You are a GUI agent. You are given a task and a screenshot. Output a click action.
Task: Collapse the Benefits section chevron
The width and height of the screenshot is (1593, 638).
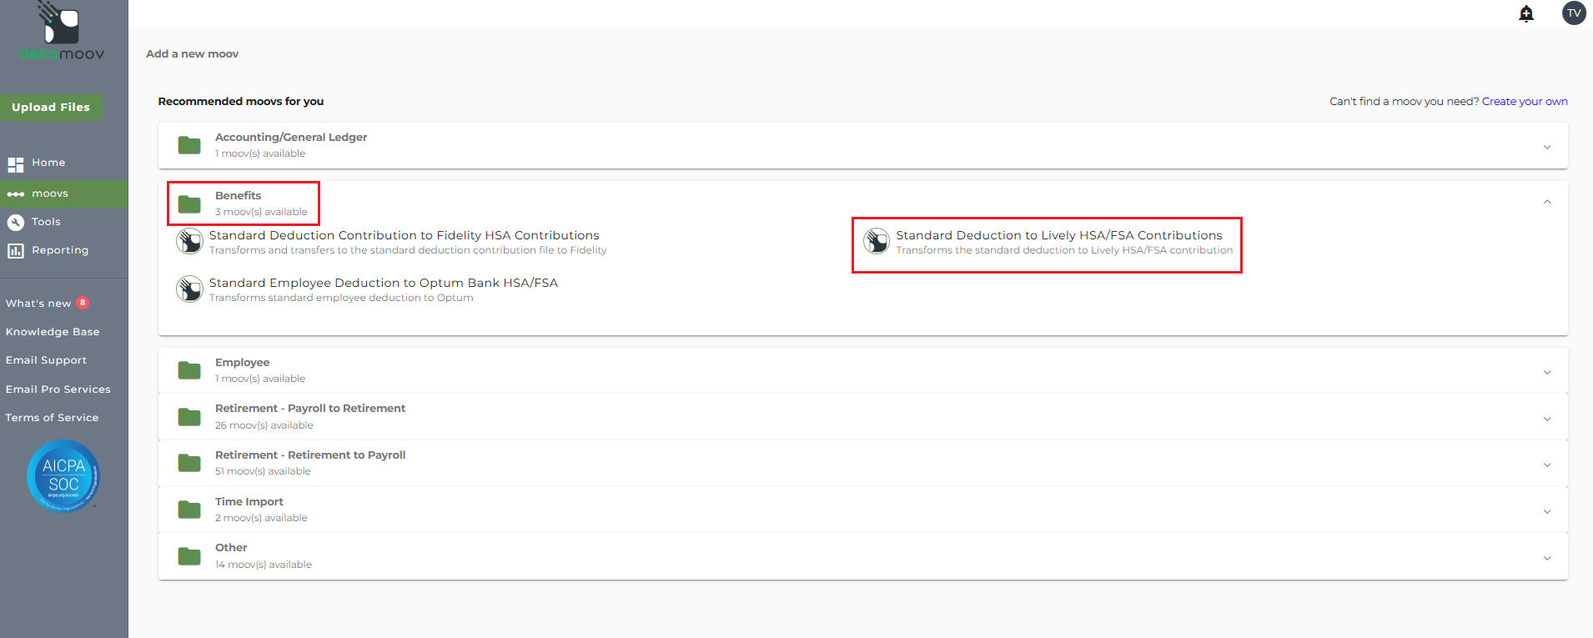1547,202
